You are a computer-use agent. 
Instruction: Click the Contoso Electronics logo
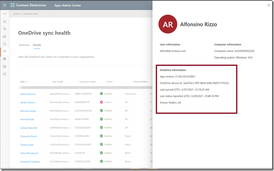tap(28, 5)
